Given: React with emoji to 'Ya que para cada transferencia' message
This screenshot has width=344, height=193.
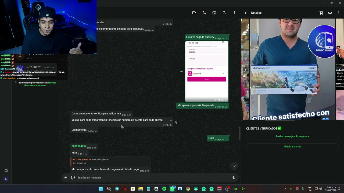Looking at the screenshot, I should click(x=177, y=122).
